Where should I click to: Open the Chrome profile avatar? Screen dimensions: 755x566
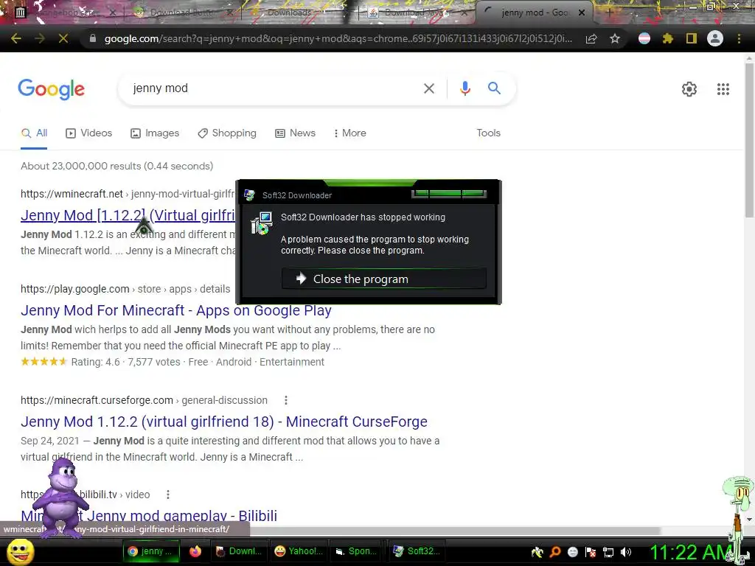pyautogui.click(x=715, y=38)
